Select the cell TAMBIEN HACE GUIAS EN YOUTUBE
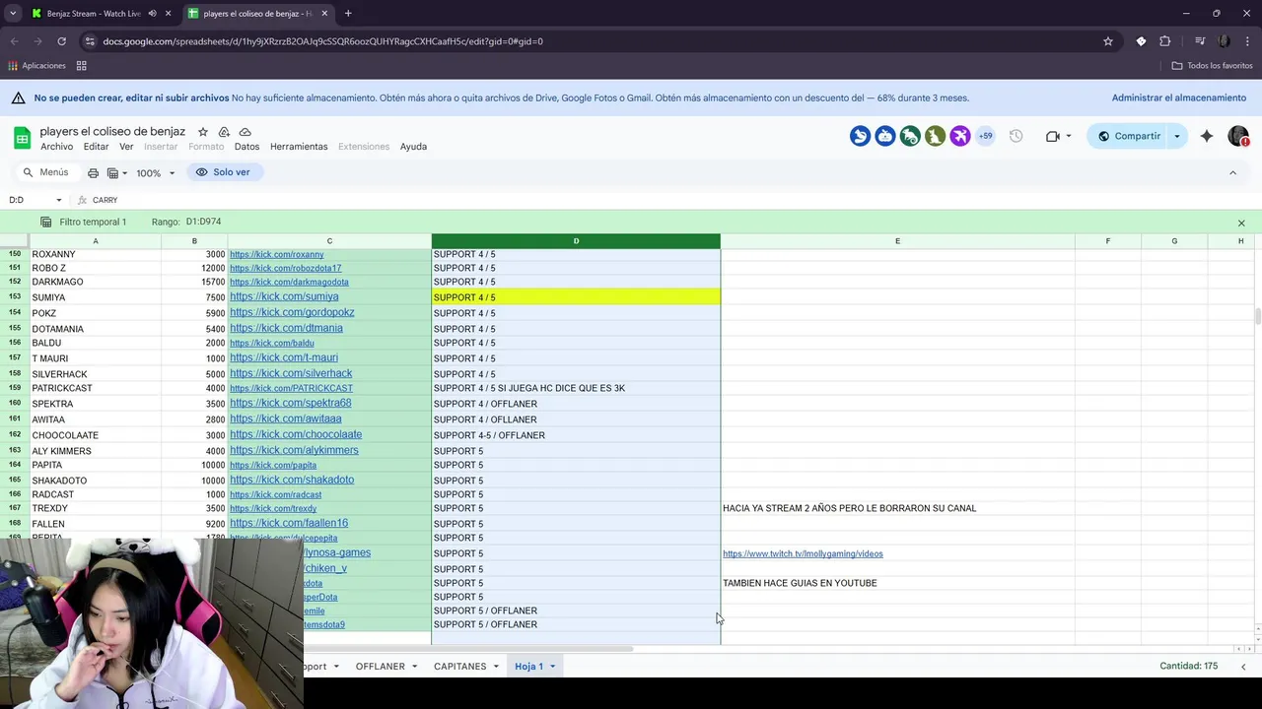Viewport: 1262px width, 709px height. pos(897,583)
